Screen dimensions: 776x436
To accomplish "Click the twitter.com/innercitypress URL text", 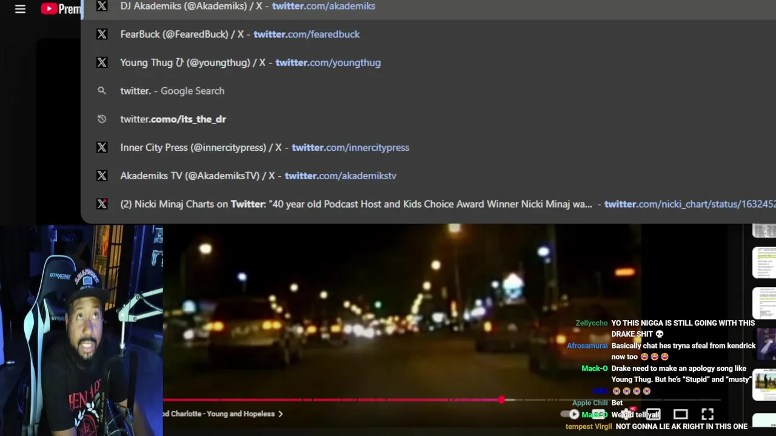I will point(350,147).
